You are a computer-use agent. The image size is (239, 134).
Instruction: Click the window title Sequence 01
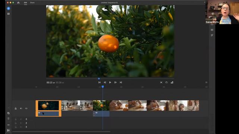click(109, 3)
